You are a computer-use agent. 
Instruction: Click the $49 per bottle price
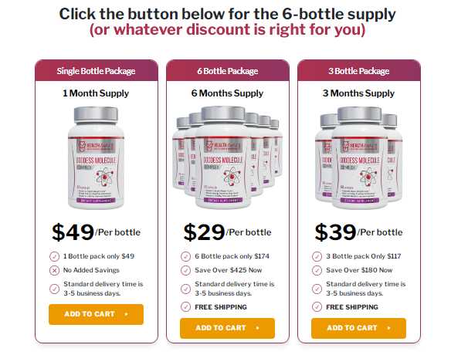pyautogui.click(x=96, y=232)
